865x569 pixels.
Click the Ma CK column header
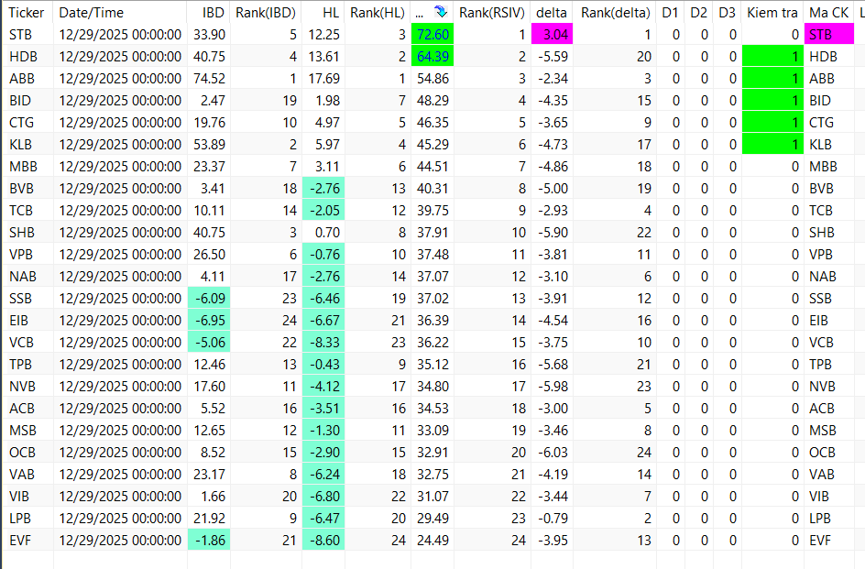(x=829, y=12)
